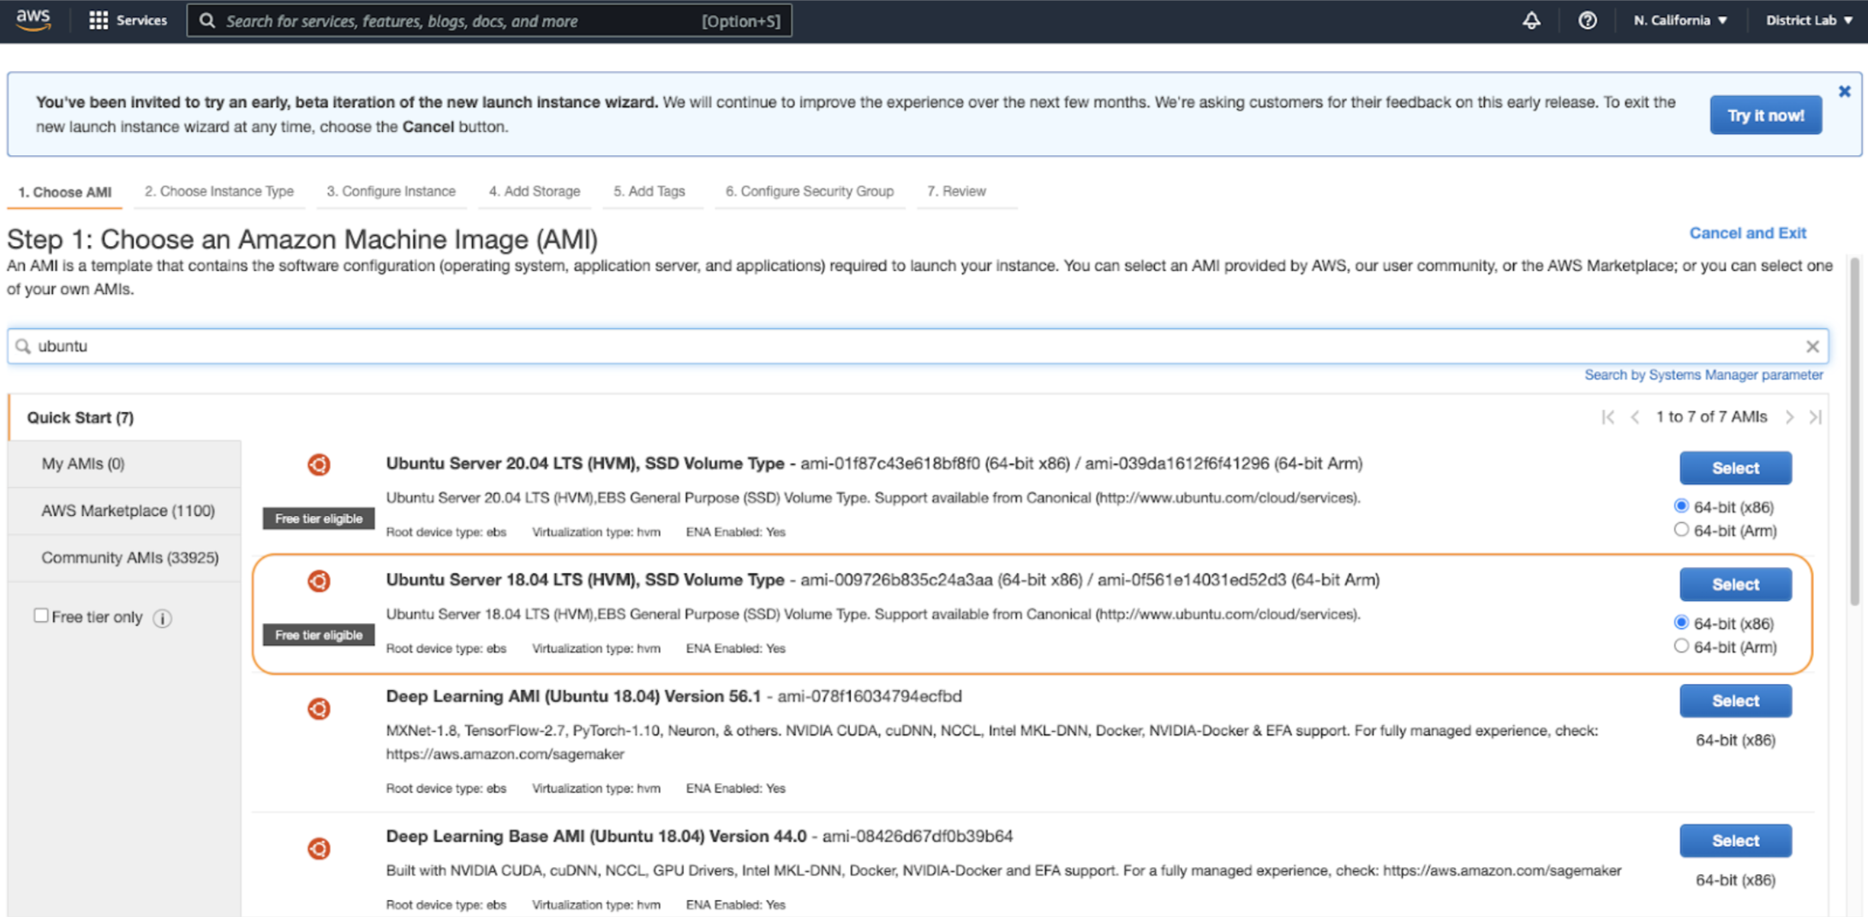
Task: Dismiss the beta wizard banner
Action: click(1844, 90)
